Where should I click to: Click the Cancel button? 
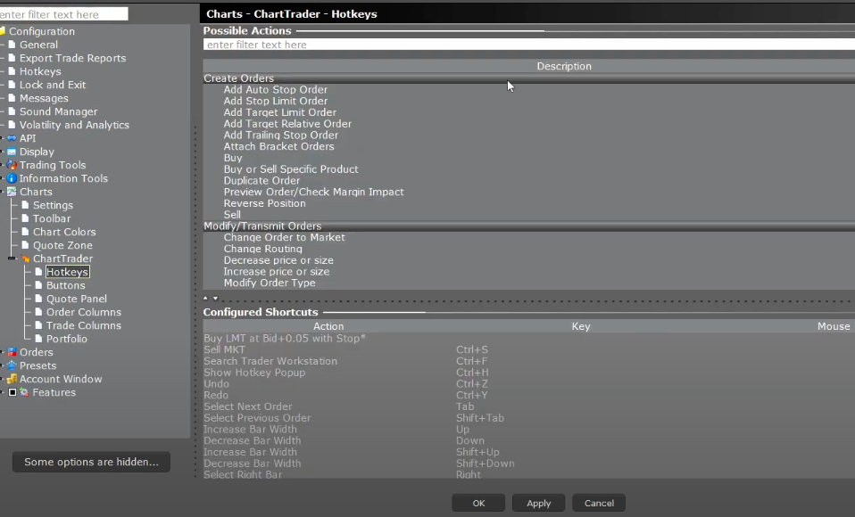click(x=599, y=504)
